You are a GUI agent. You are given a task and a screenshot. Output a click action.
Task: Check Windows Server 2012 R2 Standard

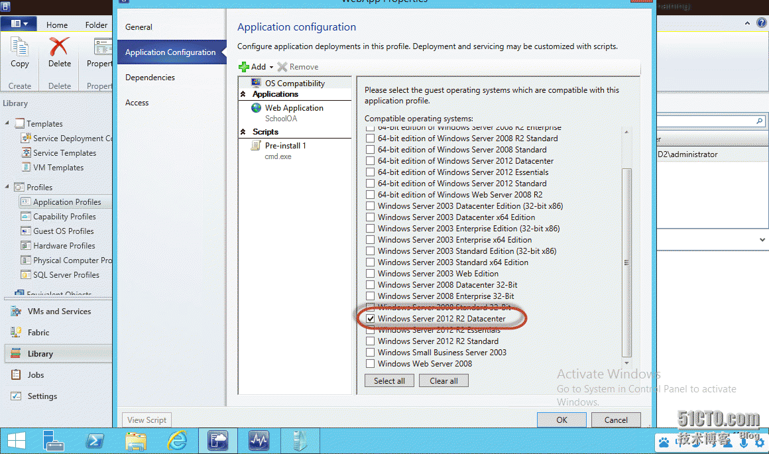click(371, 341)
